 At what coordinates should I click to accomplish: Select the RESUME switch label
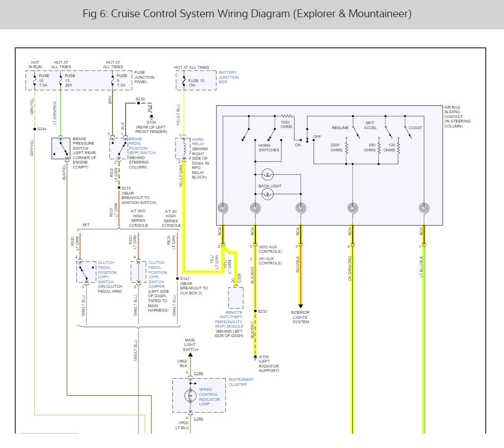click(x=340, y=128)
